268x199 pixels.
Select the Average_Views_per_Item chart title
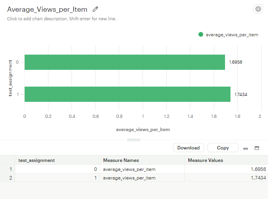tap(47, 9)
